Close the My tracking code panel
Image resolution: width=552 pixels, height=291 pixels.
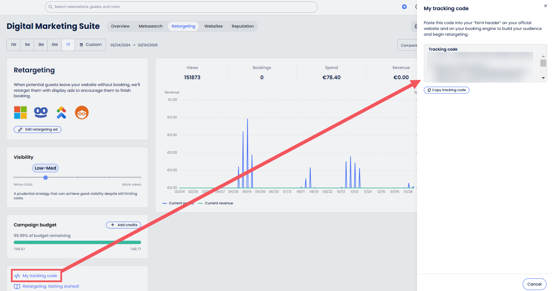(546, 6)
